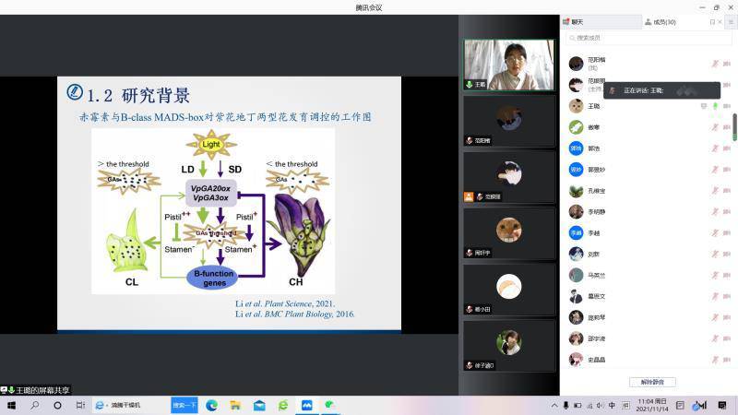Click camera icon next to 马英兰

728,275
